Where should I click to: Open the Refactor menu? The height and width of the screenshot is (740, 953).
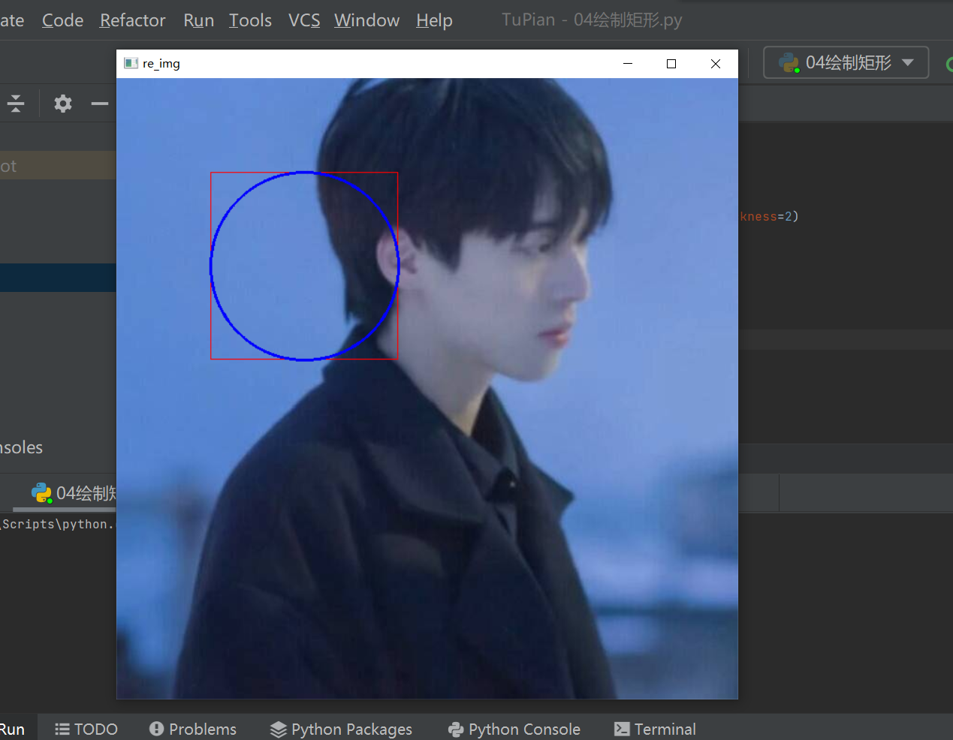132,20
